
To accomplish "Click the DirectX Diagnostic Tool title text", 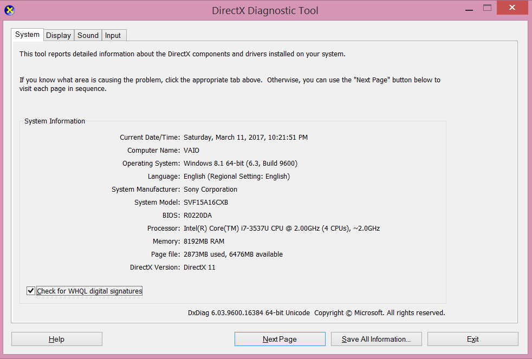I will click(265, 10).
